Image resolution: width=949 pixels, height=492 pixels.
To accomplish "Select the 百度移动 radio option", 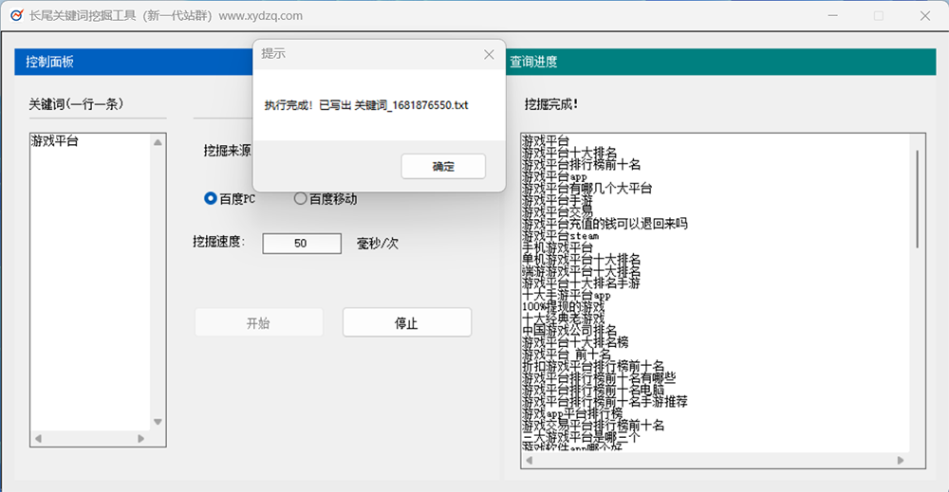I will [x=325, y=198].
